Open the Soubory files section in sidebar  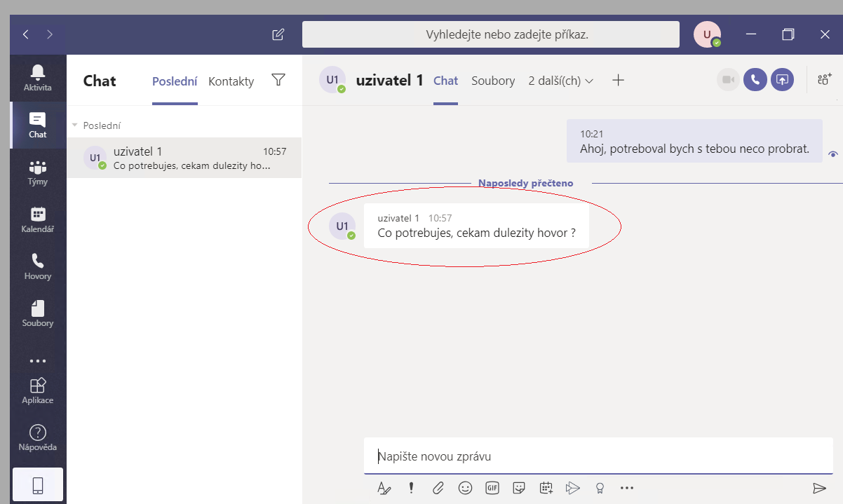[38, 313]
